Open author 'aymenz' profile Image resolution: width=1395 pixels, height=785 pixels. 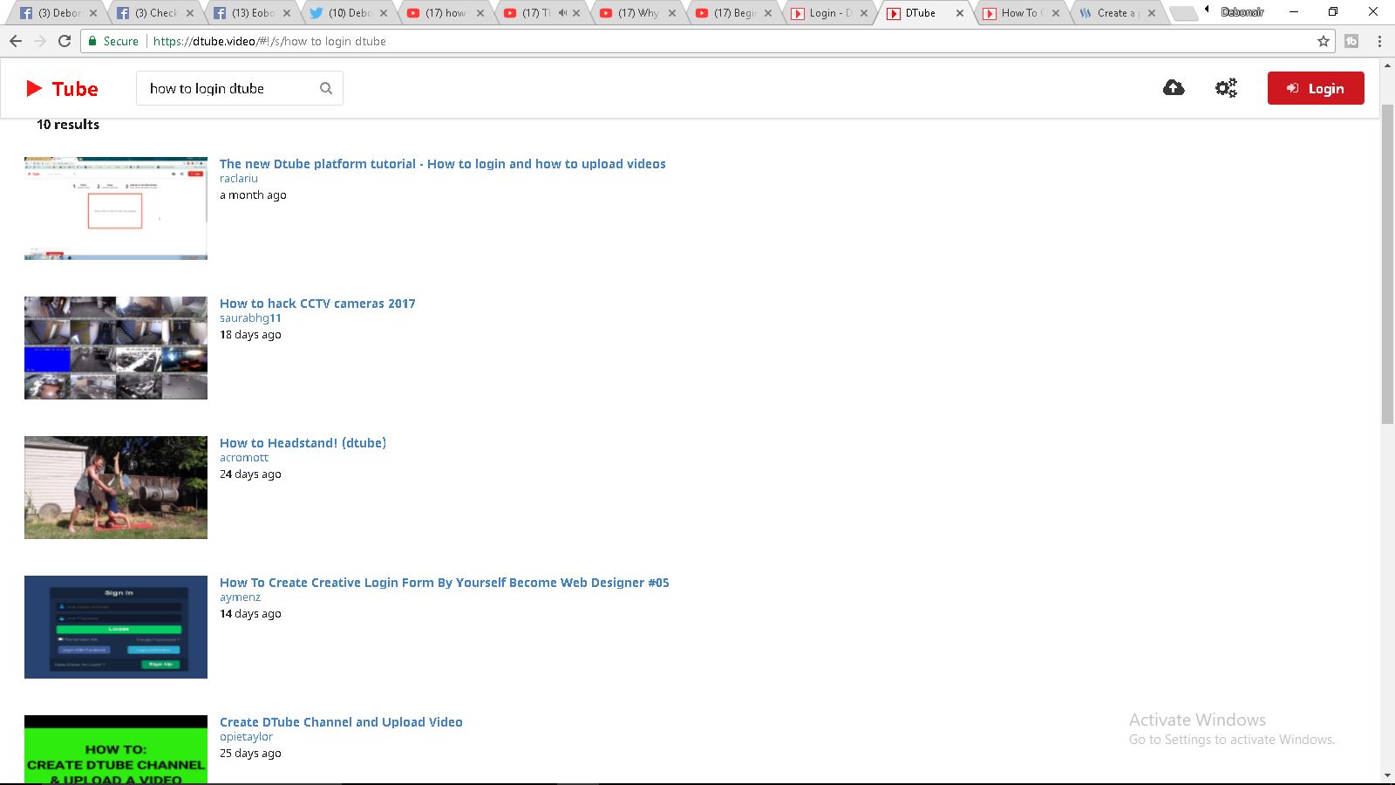tap(240, 597)
